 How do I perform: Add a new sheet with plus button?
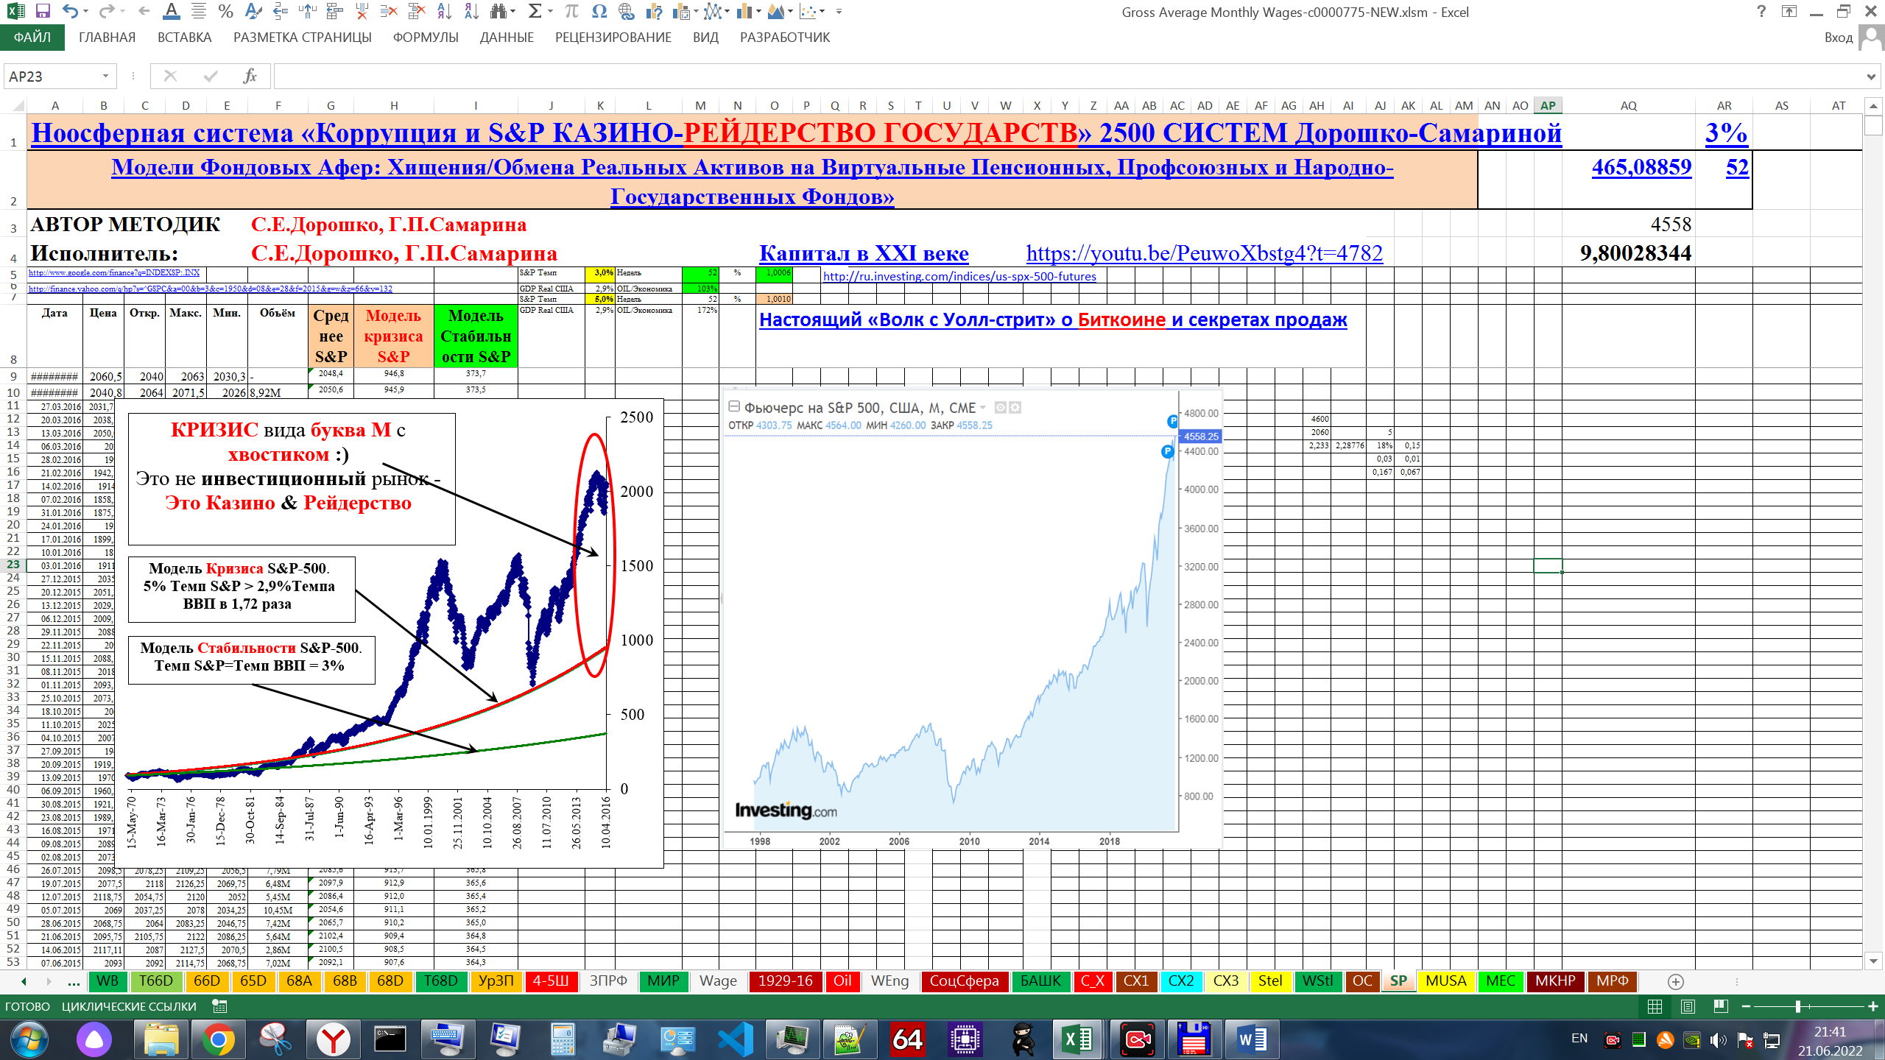1675,981
